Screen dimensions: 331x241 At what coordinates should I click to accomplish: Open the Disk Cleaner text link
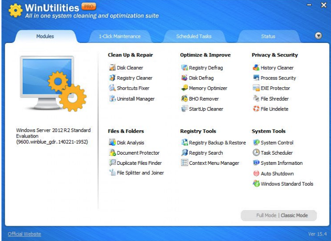130,68
